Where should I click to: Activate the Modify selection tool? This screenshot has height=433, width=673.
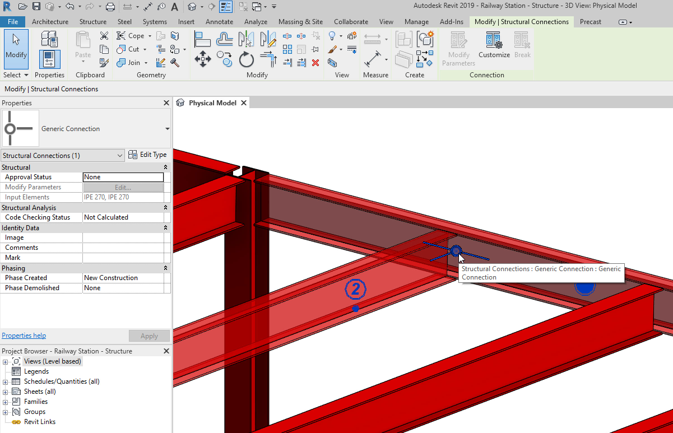pyautogui.click(x=16, y=49)
